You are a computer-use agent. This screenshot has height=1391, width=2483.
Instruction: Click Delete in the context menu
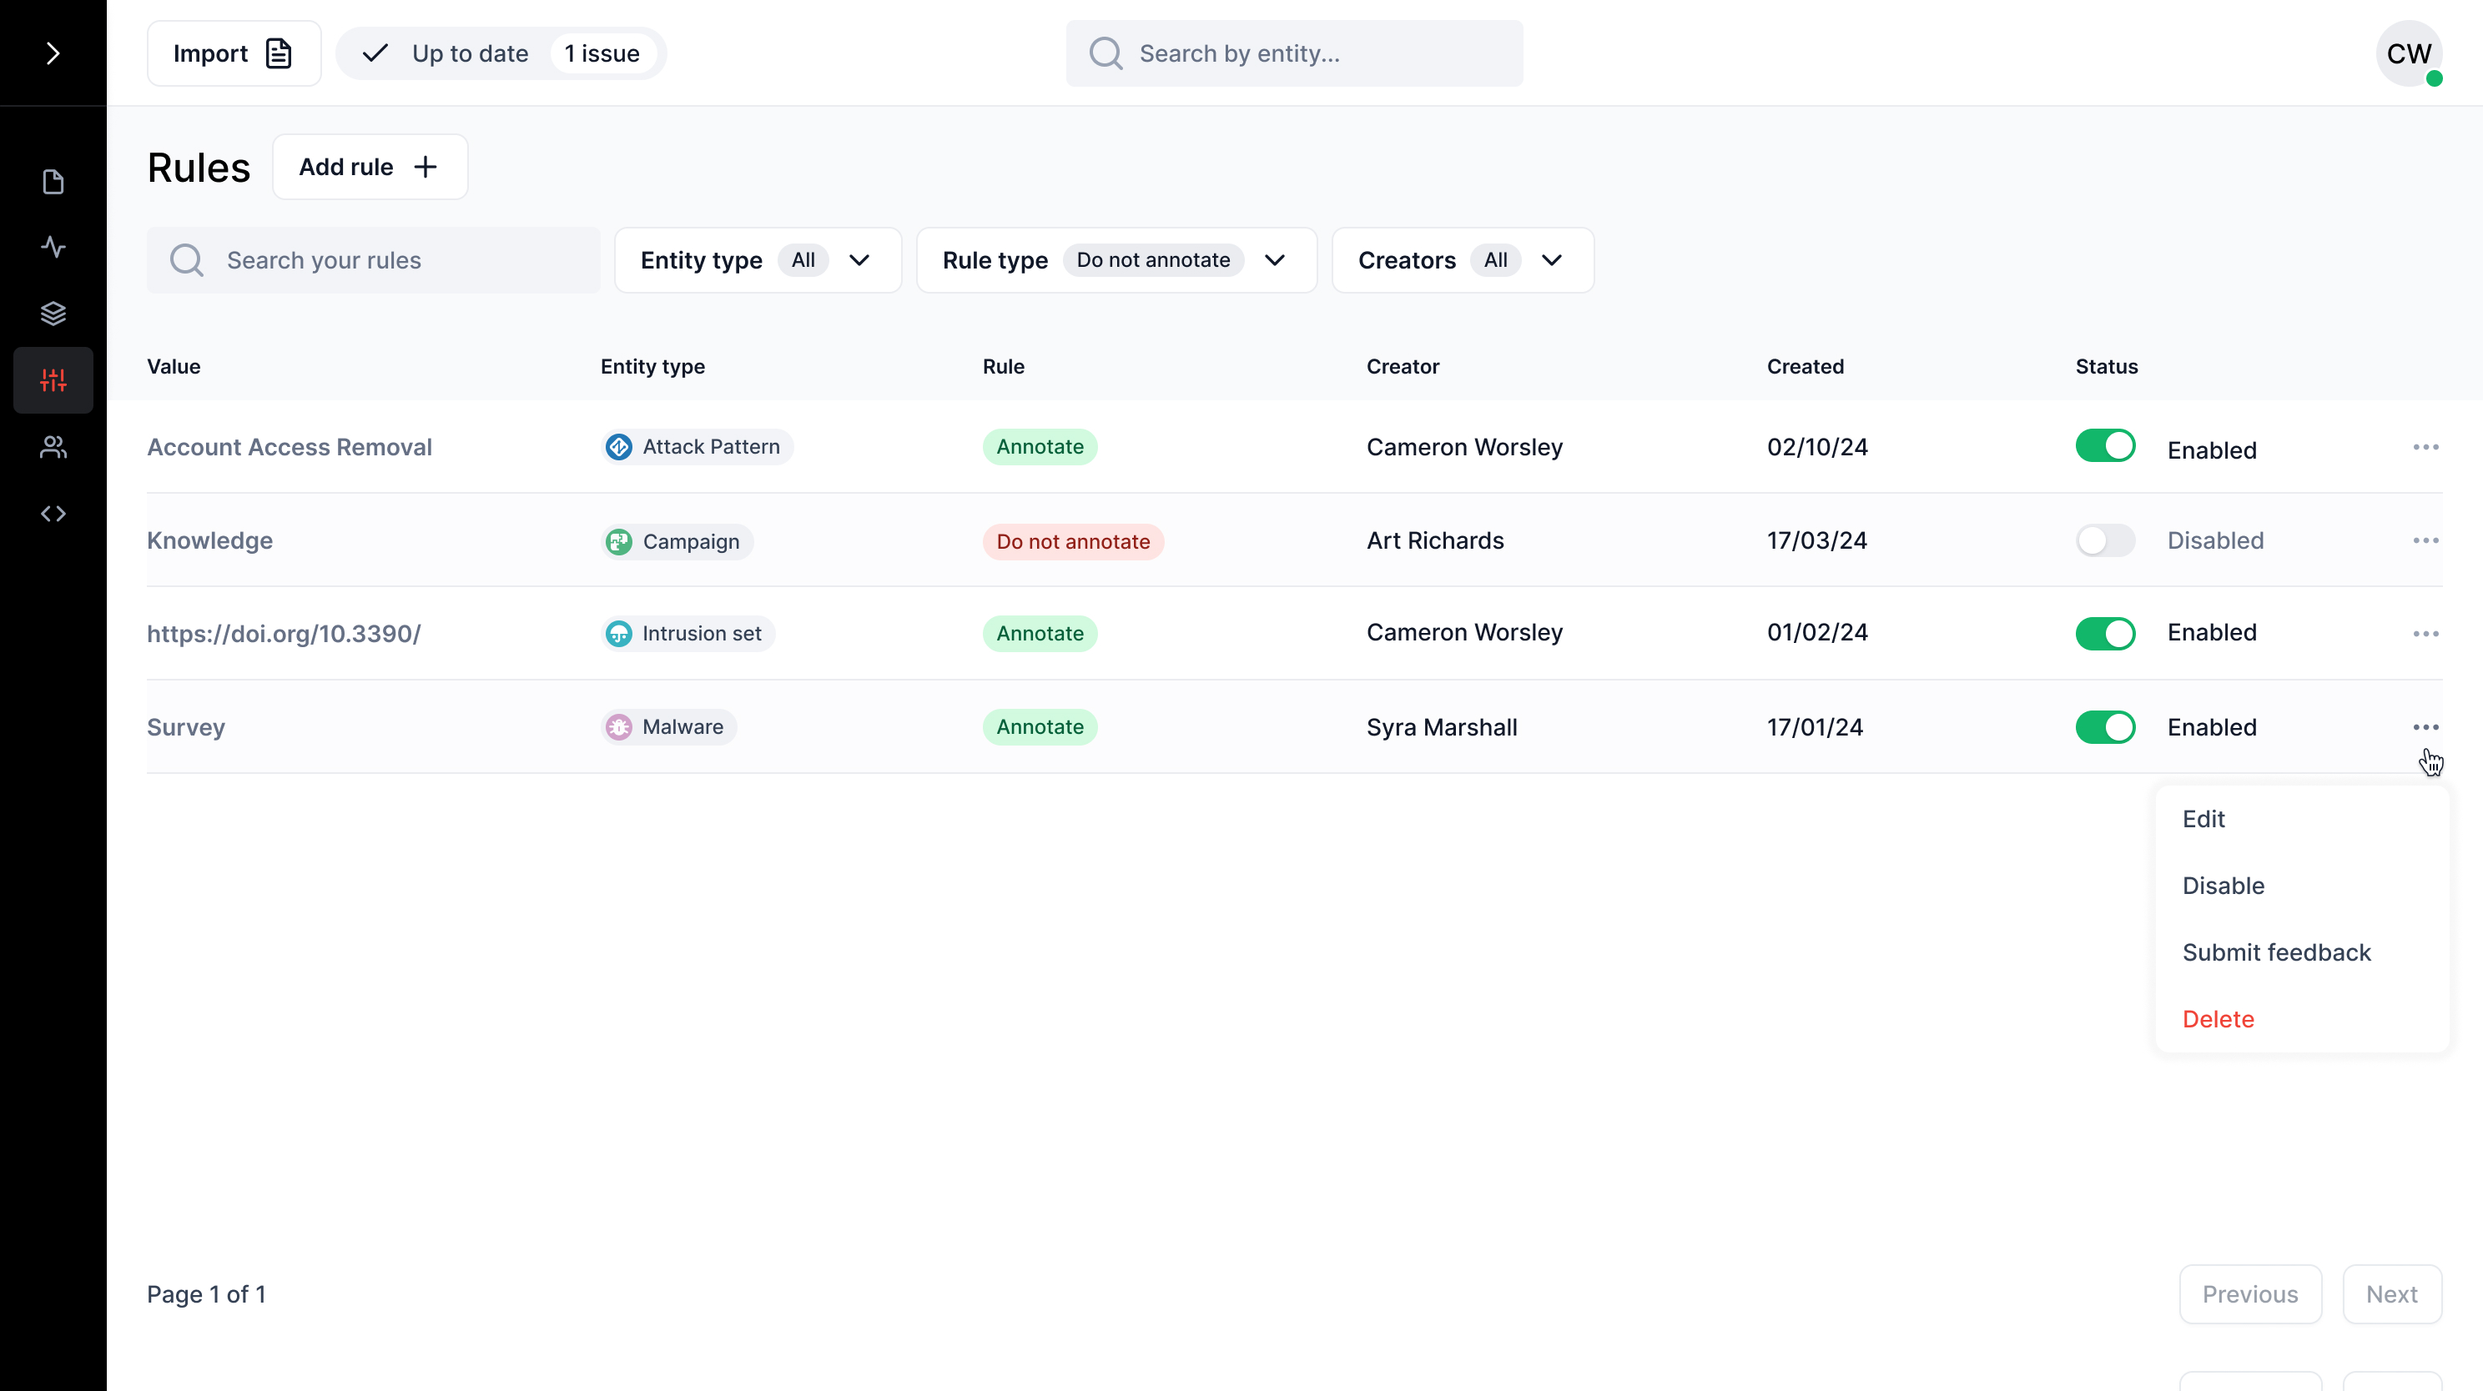pyautogui.click(x=2218, y=1018)
